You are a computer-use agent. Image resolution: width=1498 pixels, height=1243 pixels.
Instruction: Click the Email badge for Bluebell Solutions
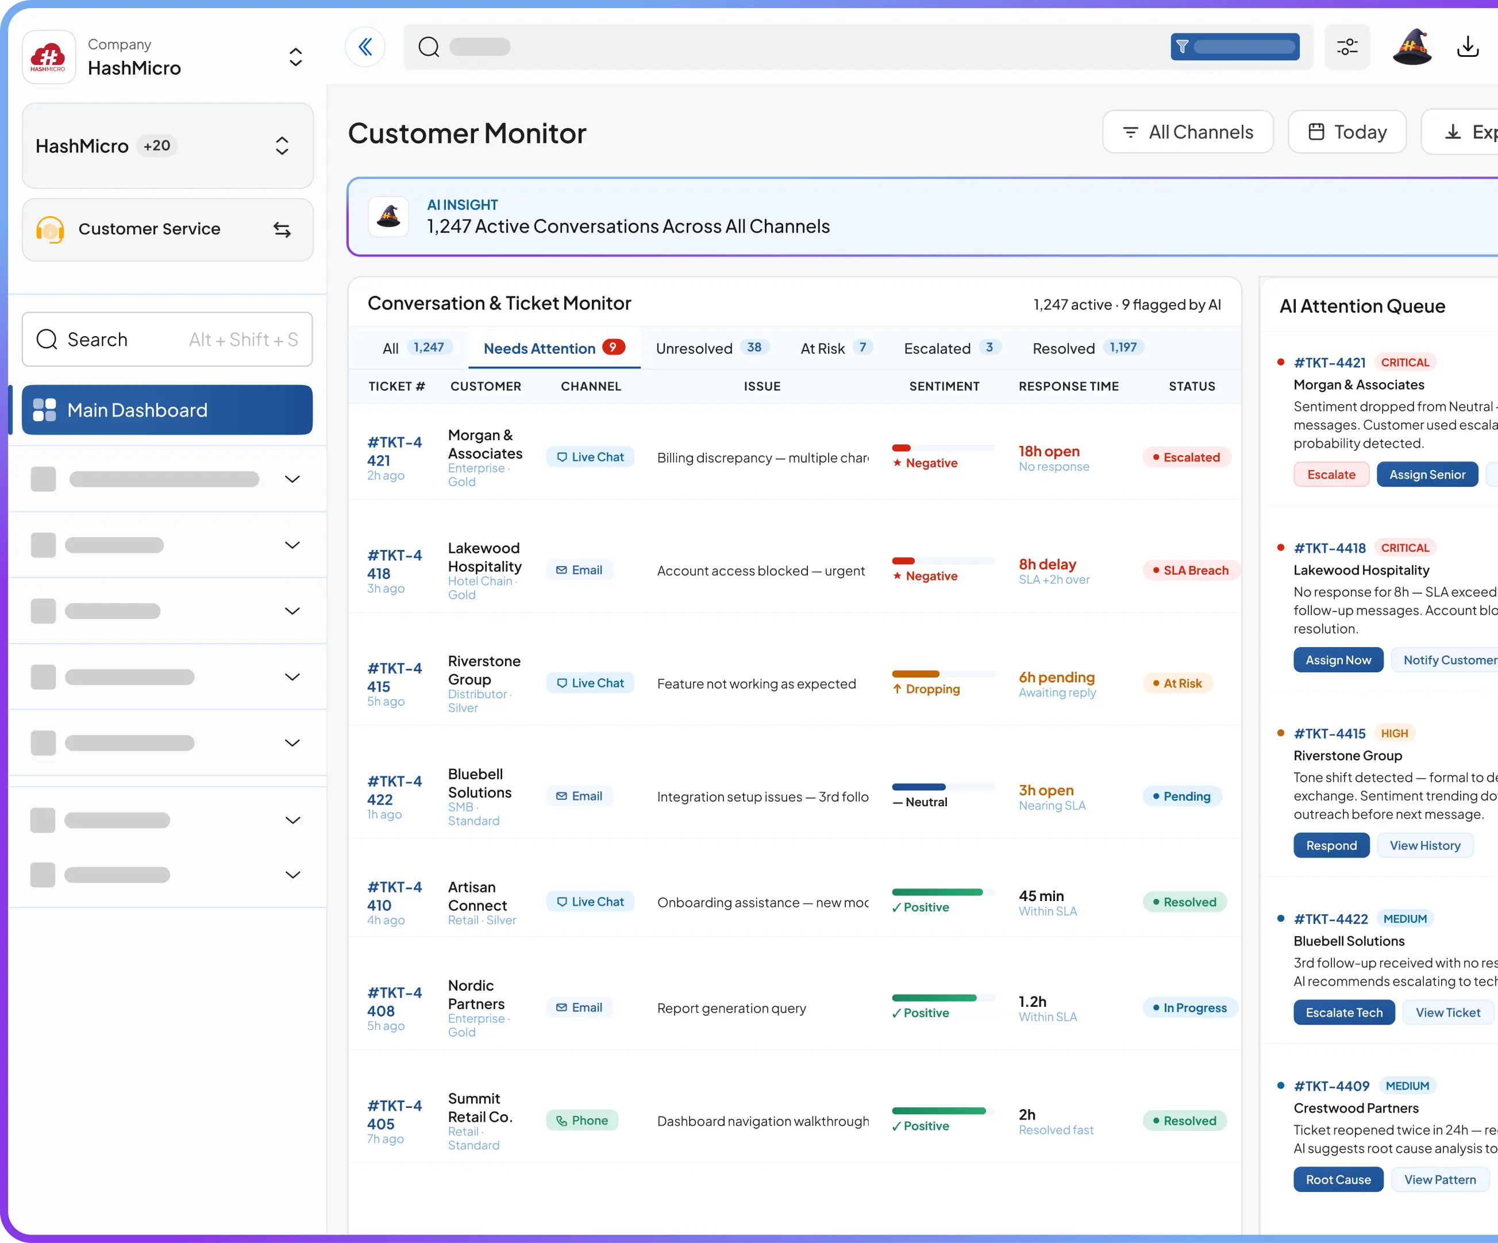click(579, 796)
